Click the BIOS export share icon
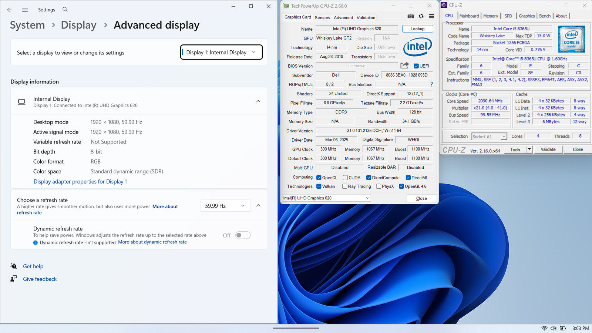 tap(404, 65)
